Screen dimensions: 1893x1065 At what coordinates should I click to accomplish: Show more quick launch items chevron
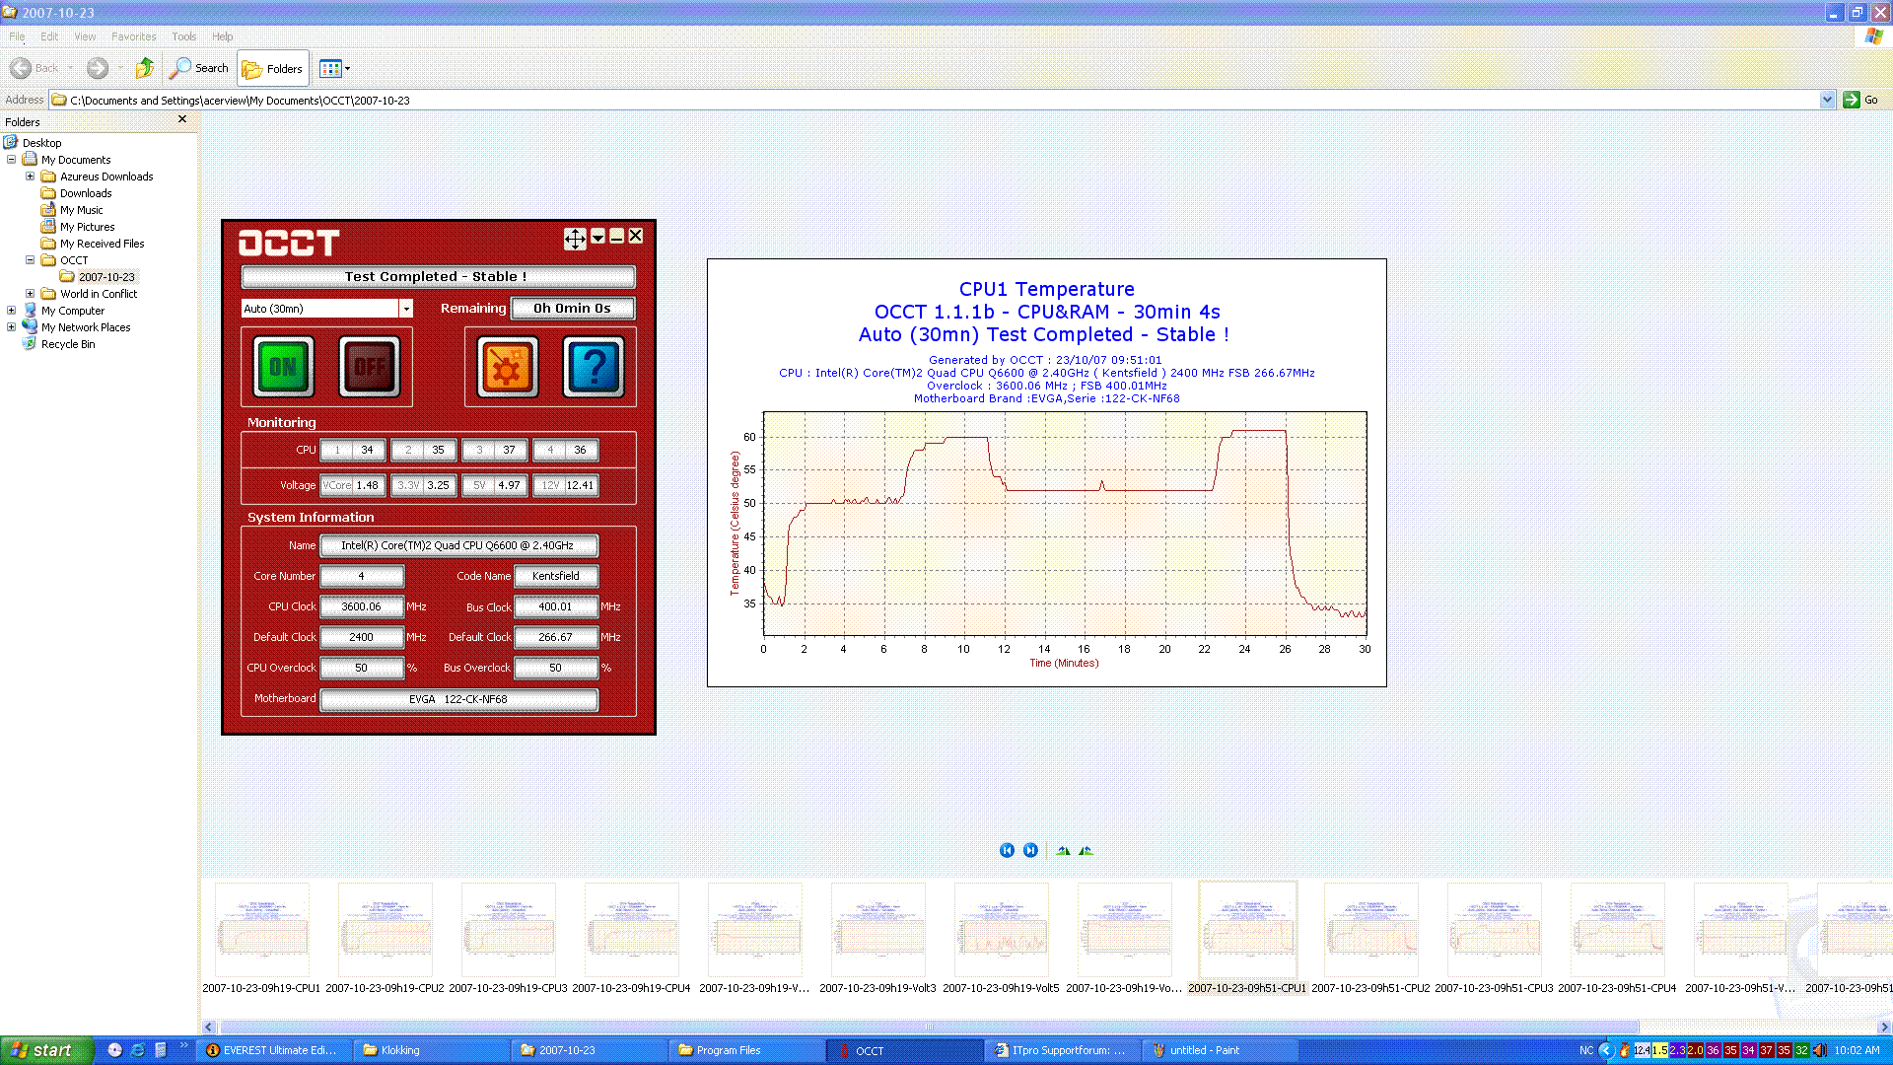coord(183,1045)
